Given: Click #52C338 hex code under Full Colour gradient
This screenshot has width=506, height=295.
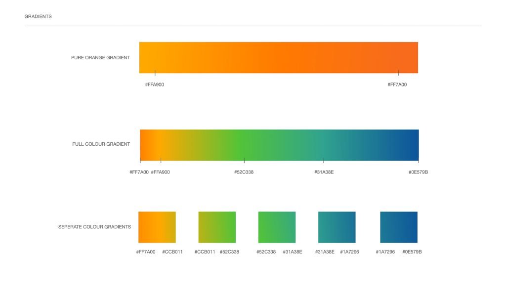Looking at the screenshot, I should pyautogui.click(x=244, y=172).
